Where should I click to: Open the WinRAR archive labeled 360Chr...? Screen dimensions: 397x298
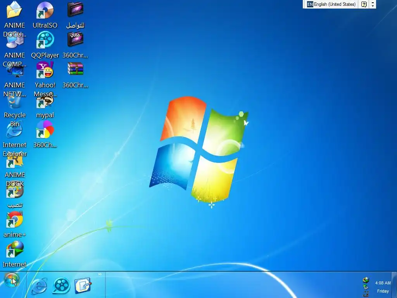(75, 69)
